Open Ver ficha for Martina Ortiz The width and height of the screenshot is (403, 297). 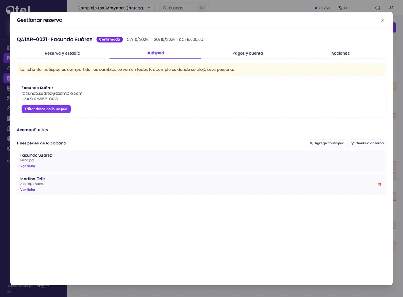pos(28,190)
